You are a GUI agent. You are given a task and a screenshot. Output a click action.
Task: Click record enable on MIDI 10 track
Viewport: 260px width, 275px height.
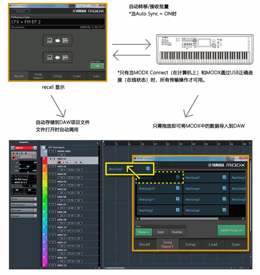click(59, 231)
